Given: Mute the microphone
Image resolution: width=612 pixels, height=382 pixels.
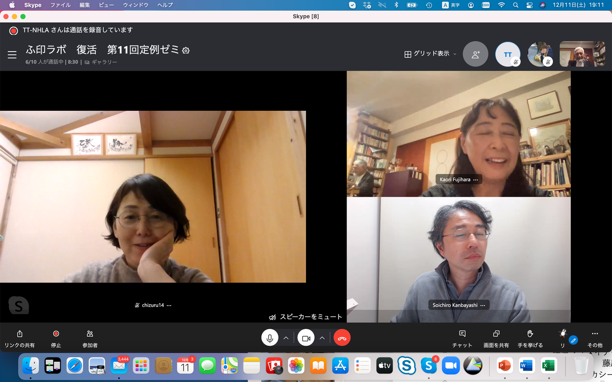Looking at the screenshot, I should coord(270,338).
